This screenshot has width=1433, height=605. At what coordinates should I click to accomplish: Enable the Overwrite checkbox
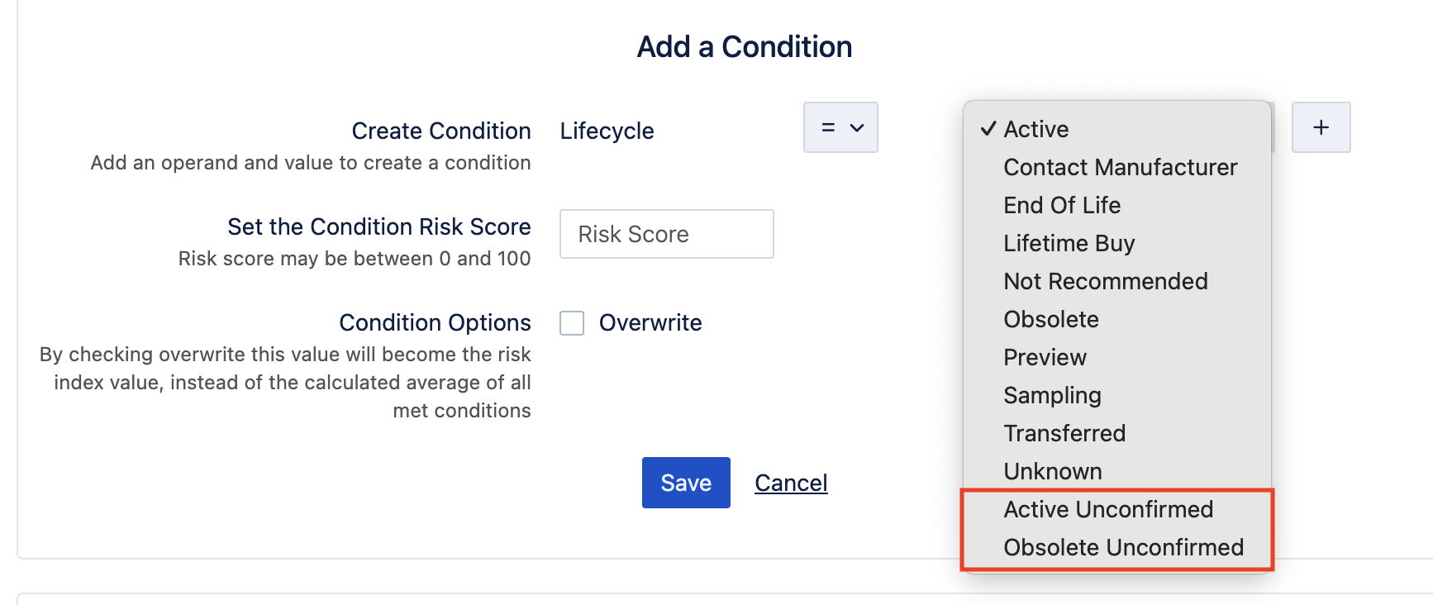tap(572, 323)
